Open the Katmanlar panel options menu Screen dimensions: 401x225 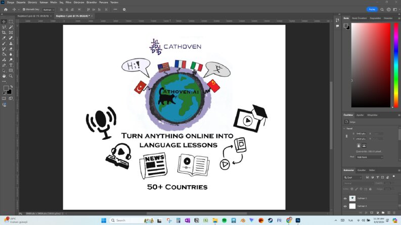click(x=398, y=171)
